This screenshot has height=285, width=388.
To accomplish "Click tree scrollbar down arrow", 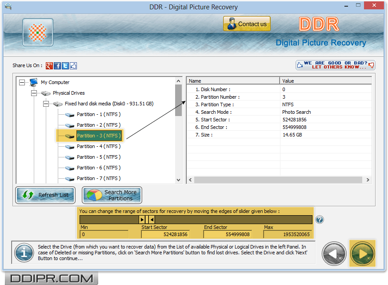I will [178, 180].
